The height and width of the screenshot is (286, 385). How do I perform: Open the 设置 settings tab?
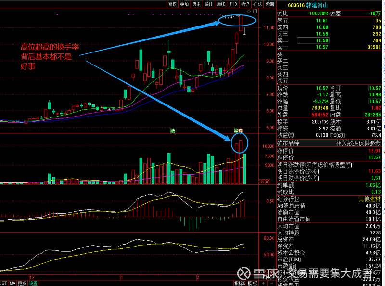(x=33, y=283)
